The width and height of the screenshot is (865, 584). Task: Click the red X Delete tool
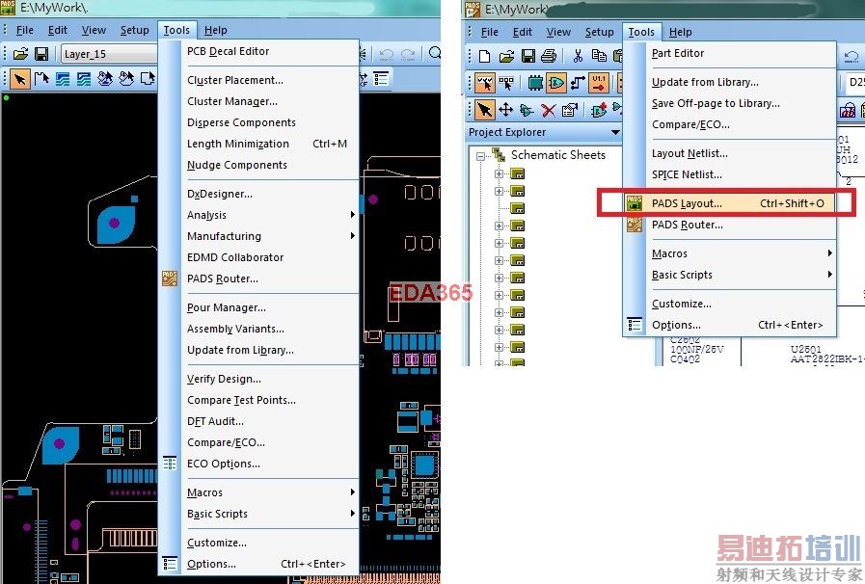coord(549,110)
